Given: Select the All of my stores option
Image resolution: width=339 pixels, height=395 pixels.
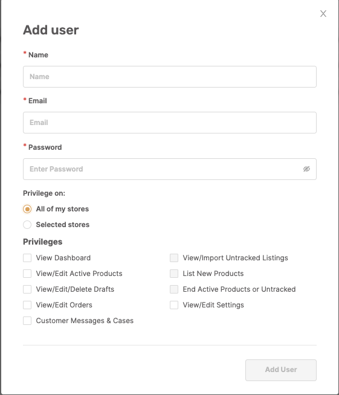Looking at the screenshot, I should (27, 209).
